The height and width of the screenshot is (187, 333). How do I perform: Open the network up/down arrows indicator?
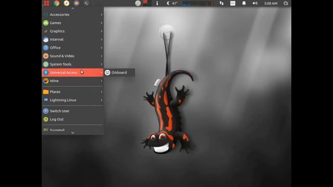(x=222, y=3)
